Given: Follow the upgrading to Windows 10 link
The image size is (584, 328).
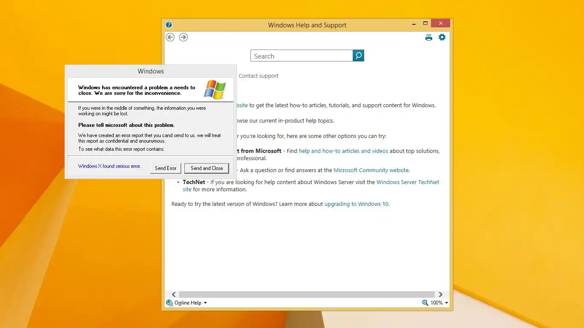Looking at the screenshot, I should point(356,204).
